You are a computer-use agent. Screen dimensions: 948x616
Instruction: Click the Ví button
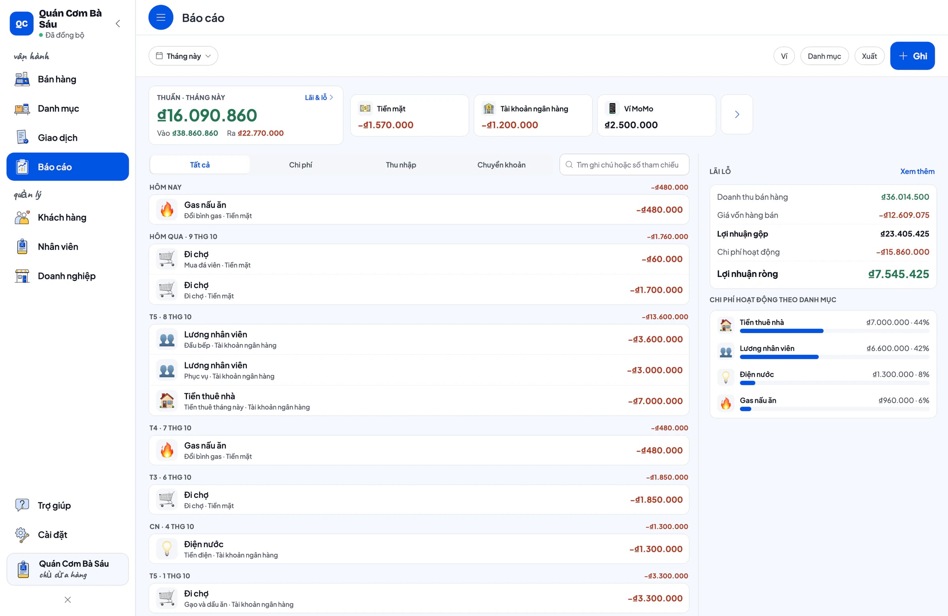[784, 56]
